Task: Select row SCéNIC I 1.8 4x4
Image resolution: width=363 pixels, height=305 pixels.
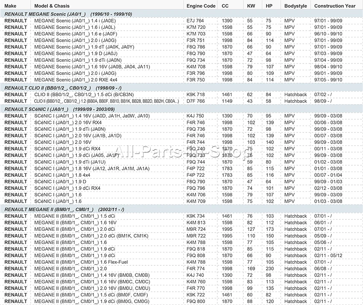Action: pos(181,175)
